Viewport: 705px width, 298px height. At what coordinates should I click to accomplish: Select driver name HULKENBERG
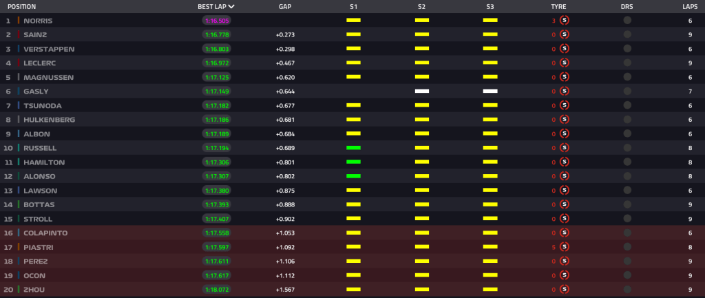pyautogui.click(x=50, y=120)
